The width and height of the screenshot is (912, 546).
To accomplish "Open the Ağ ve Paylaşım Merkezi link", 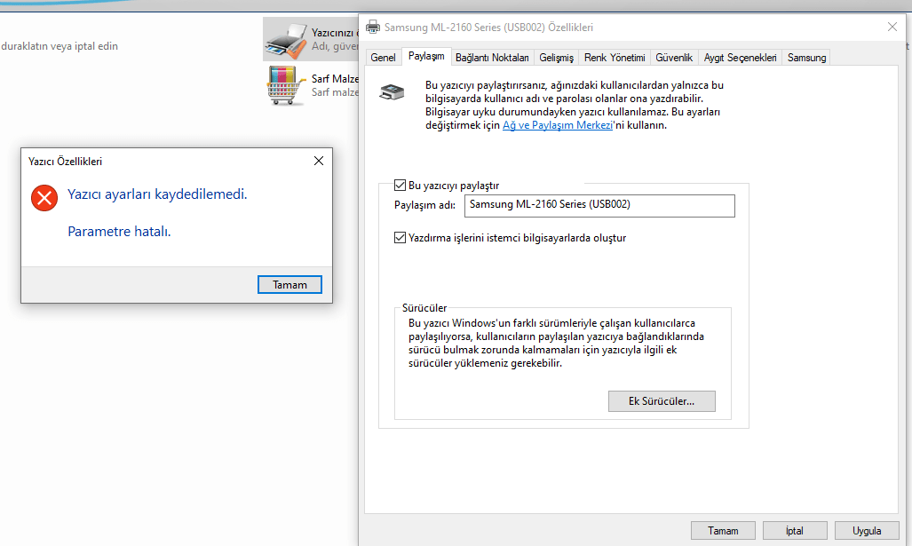I will coord(557,125).
